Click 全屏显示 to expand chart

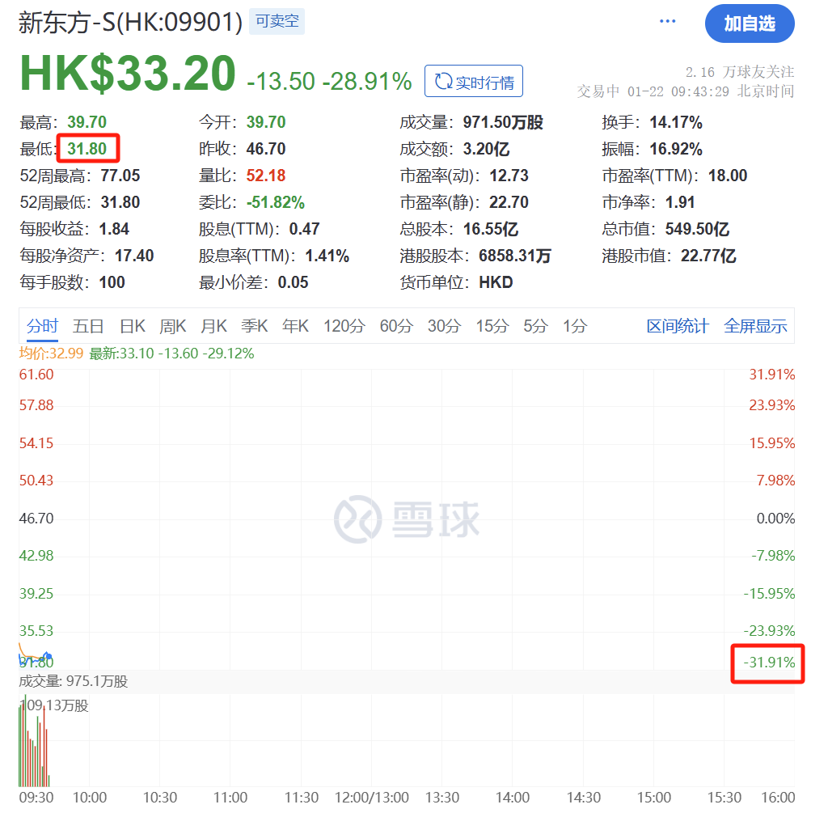[x=754, y=326]
